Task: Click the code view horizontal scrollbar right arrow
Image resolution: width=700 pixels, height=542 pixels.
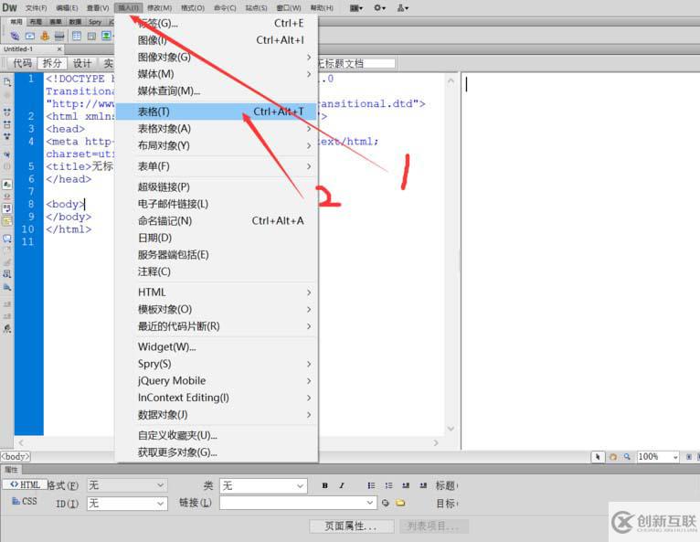Action: point(436,443)
